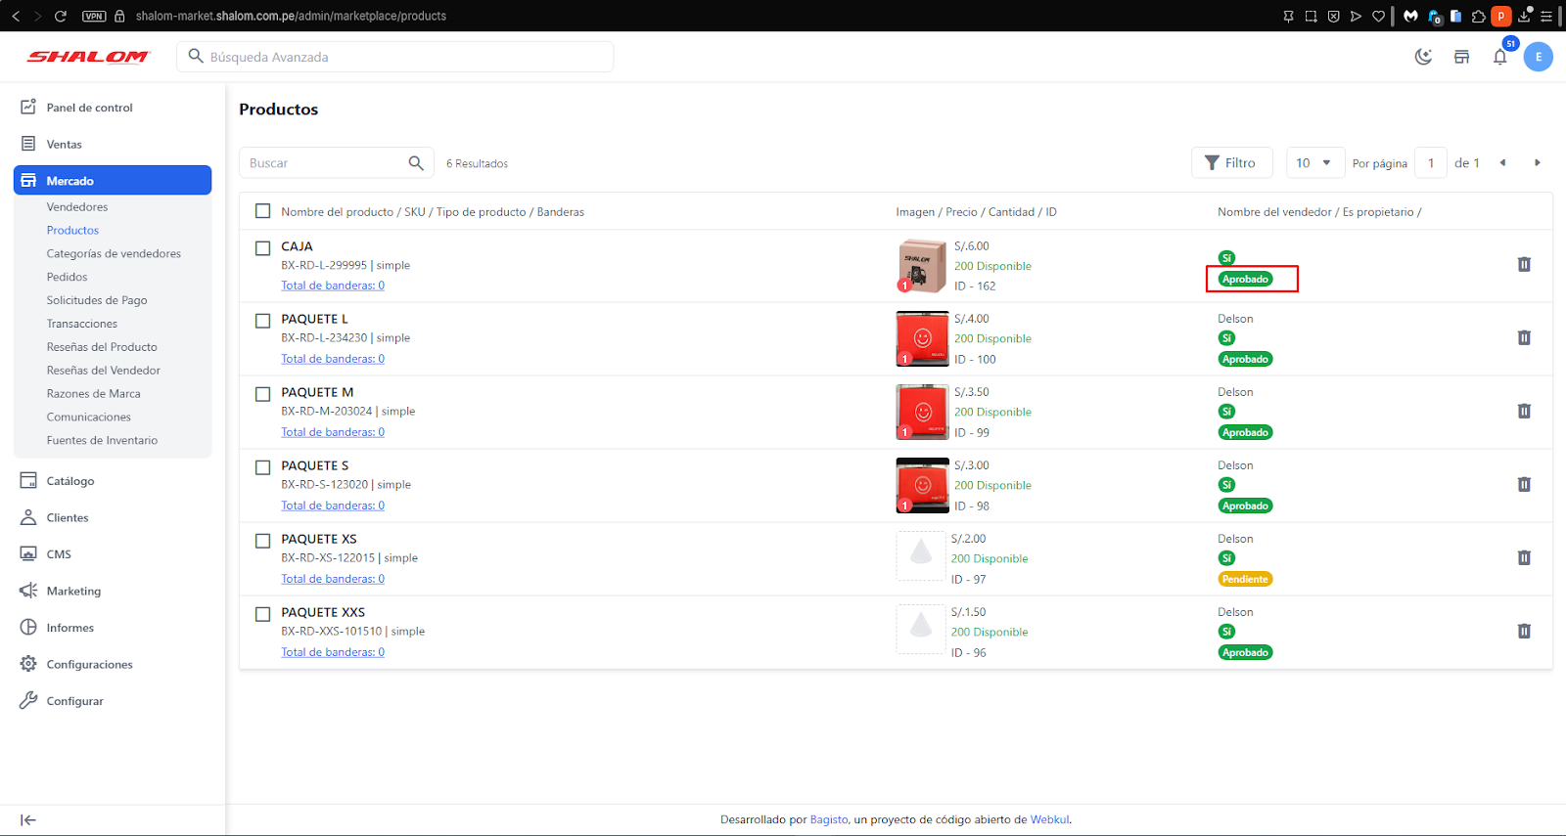Open the user profile avatar menu
Image resolution: width=1566 pixels, height=836 pixels.
[1538, 57]
